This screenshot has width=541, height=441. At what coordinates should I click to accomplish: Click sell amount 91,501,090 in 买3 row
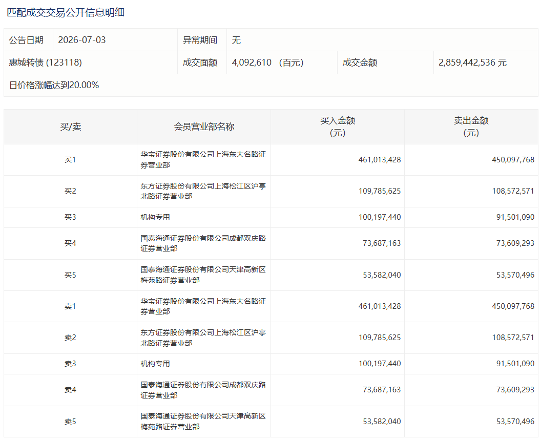pyautogui.click(x=515, y=217)
